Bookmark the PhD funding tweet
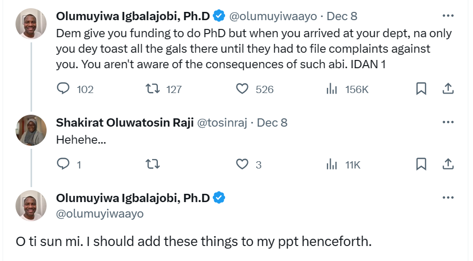This screenshot has height=261, width=473. [421, 89]
